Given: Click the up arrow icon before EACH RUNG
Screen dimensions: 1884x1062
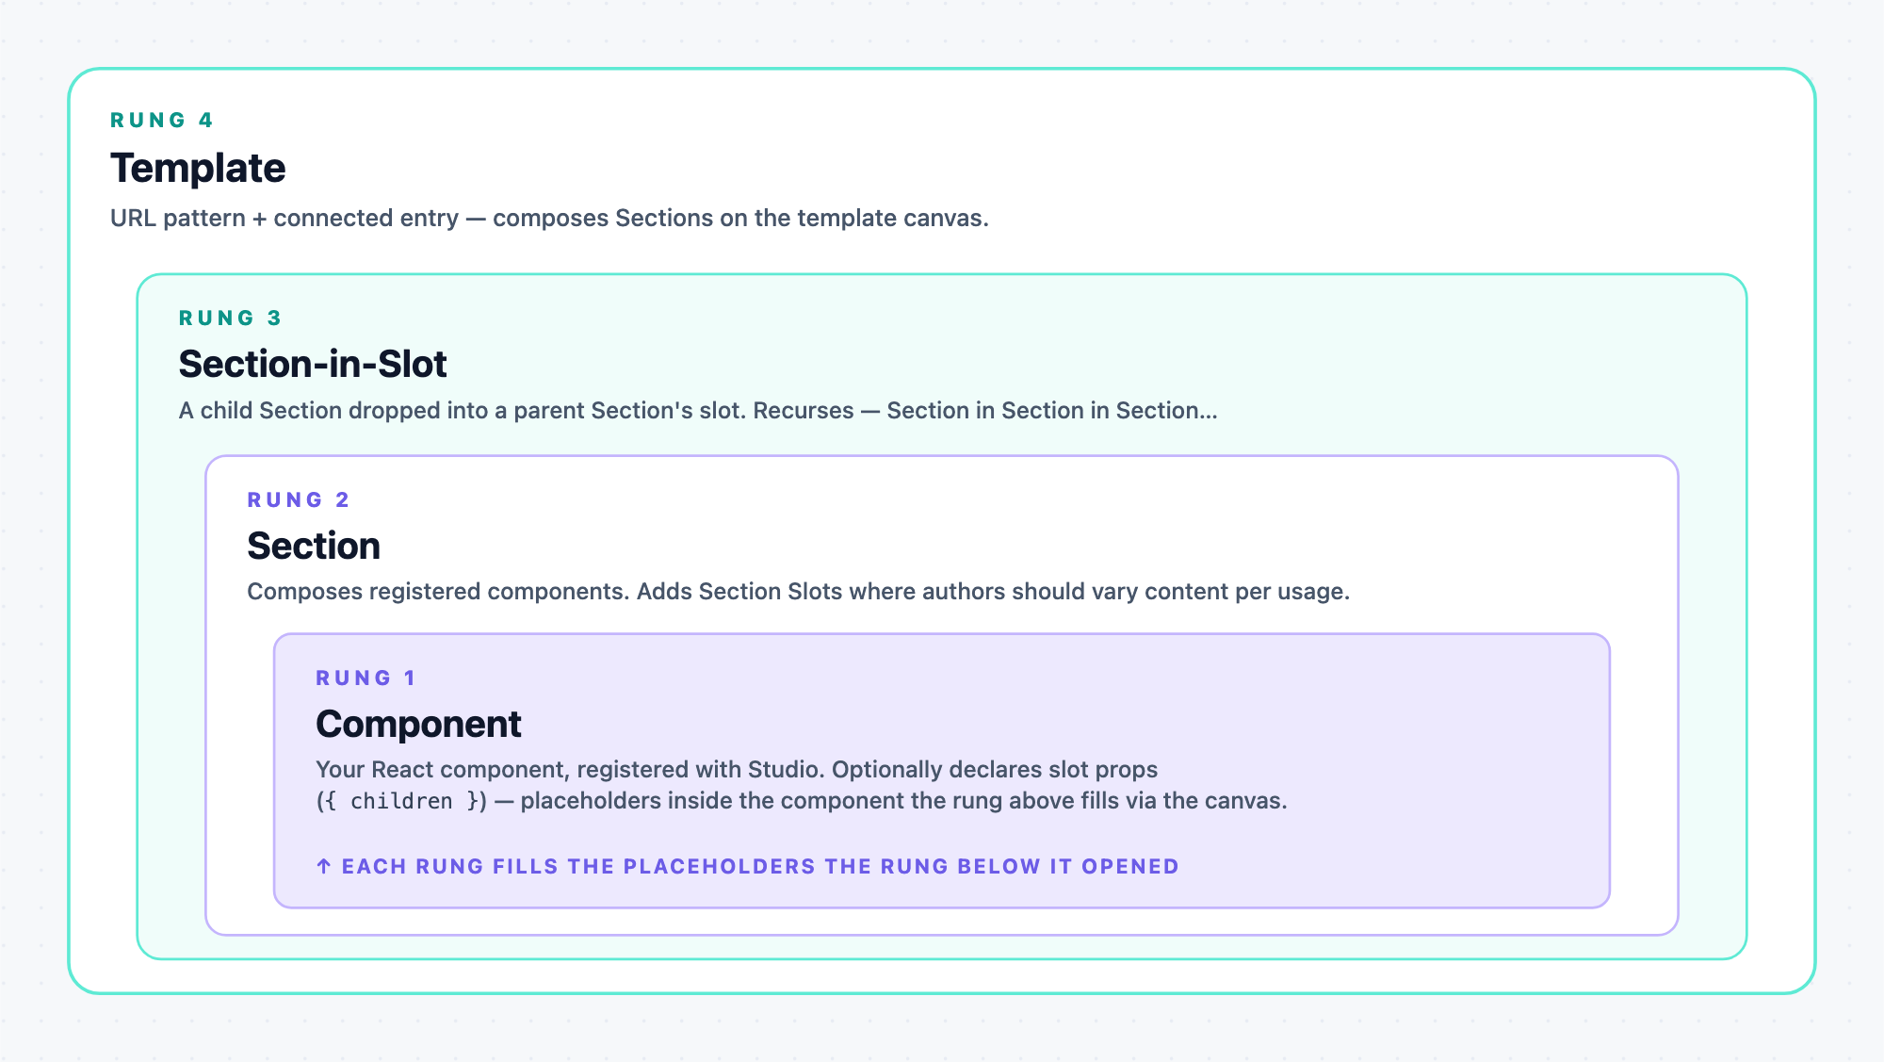Looking at the screenshot, I should (323, 866).
